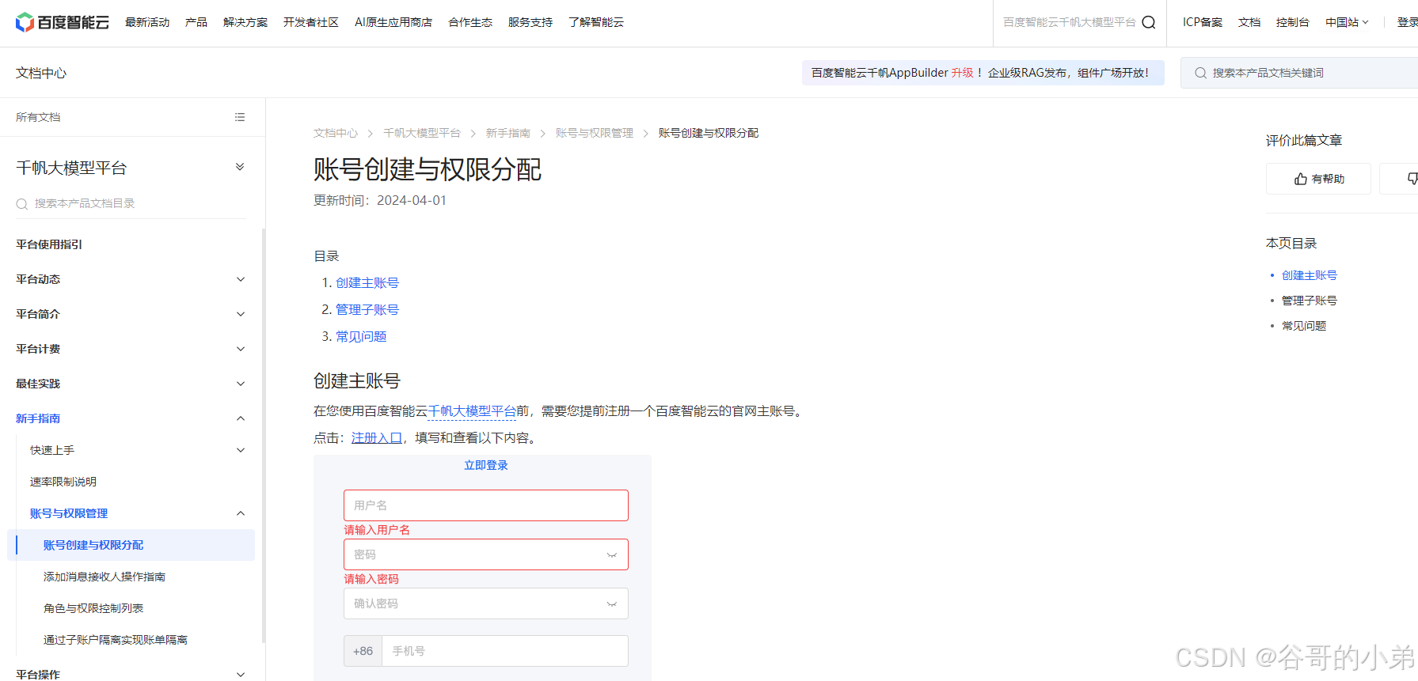Image resolution: width=1418 pixels, height=681 pixels.
Task: Click the 密码 input field
Action: pyautogui.click(x=486, y=554)
